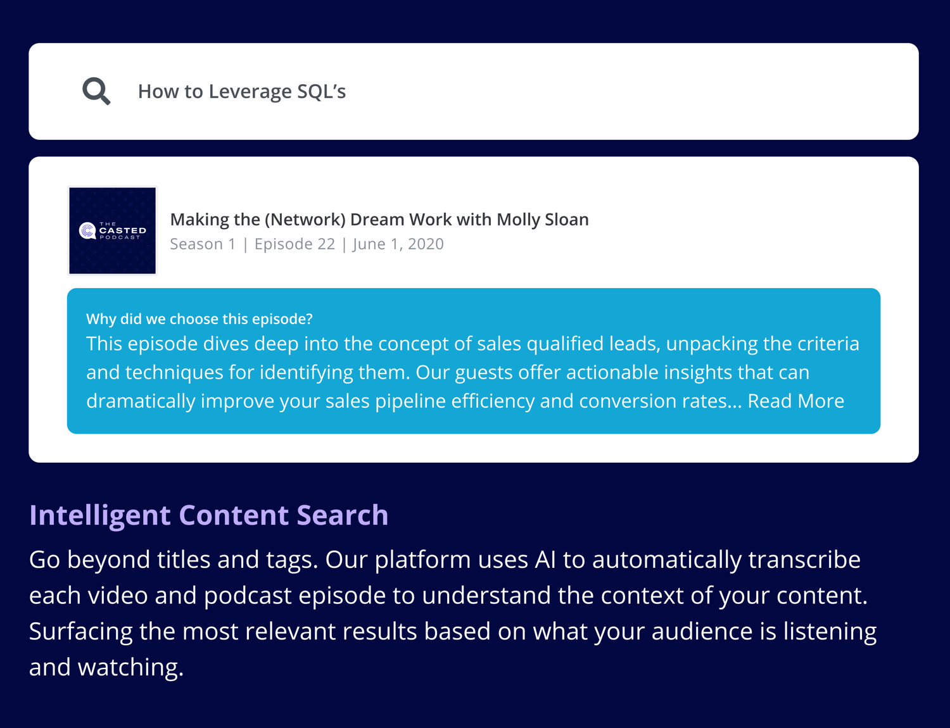
Task: Select the 'Season 1' label
Action: [203, 244]
